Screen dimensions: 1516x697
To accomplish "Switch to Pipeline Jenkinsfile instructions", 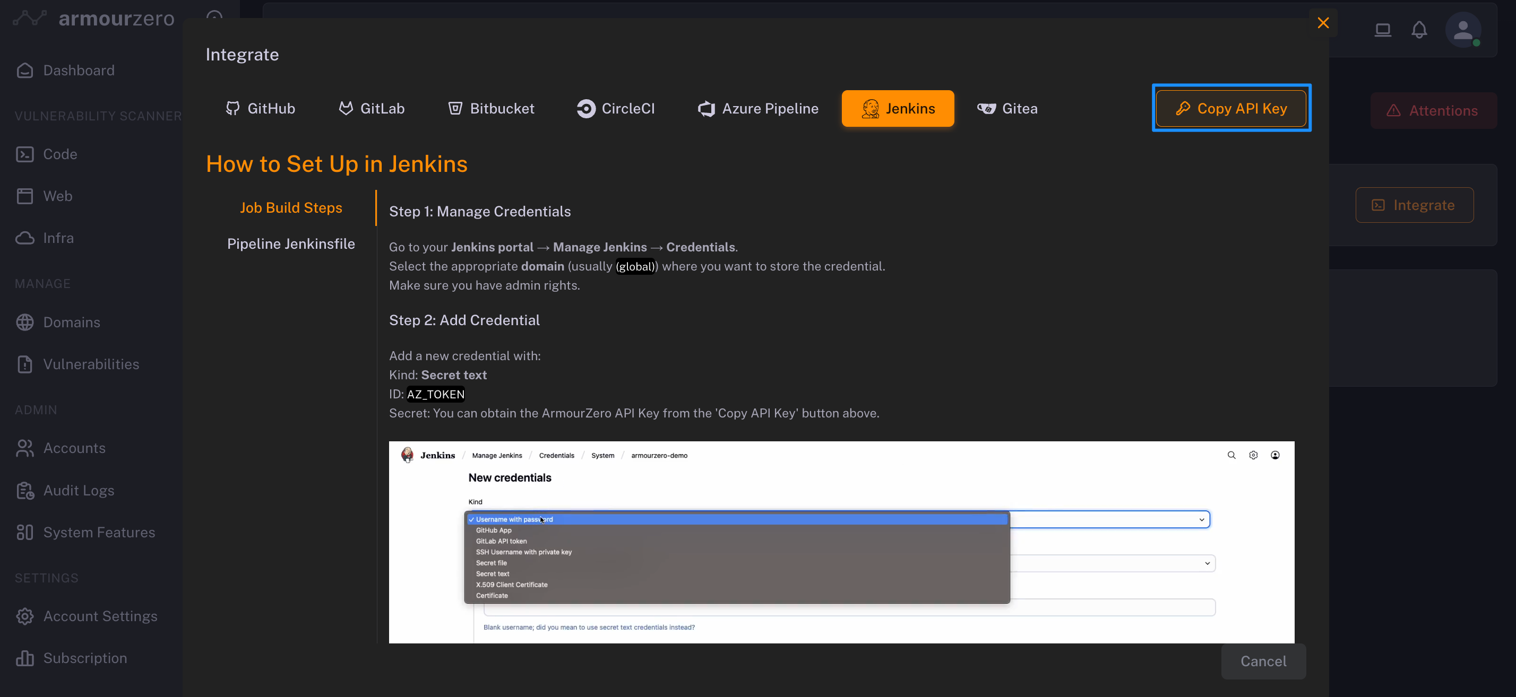I will pyautogui.click(x=291, y=244).
